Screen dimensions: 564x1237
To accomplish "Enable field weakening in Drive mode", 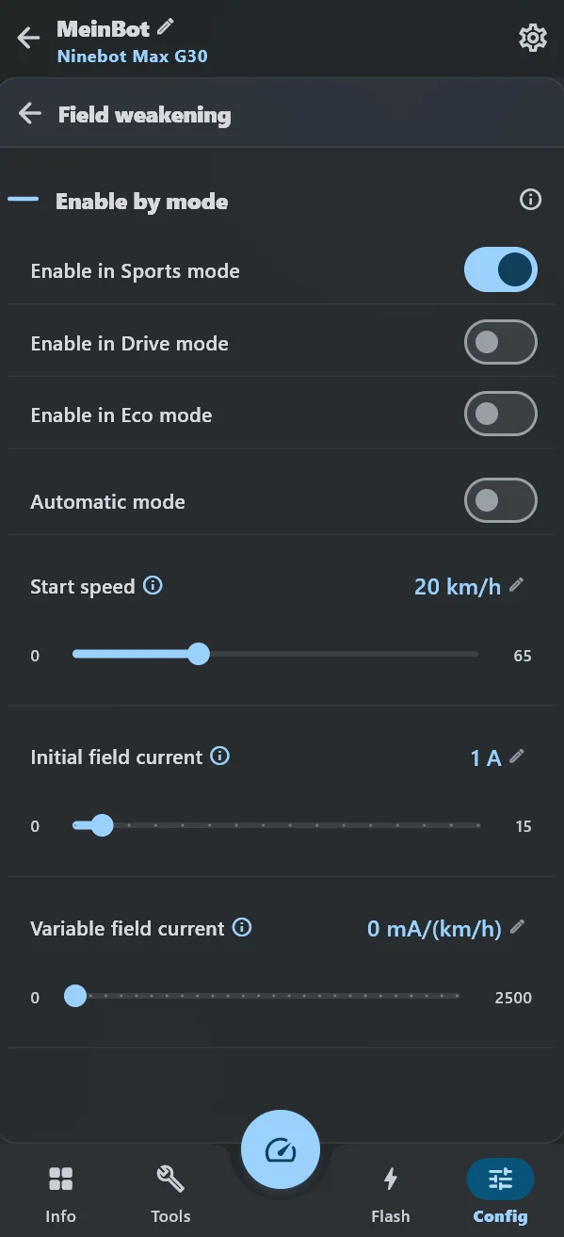I will pos(501,343).
